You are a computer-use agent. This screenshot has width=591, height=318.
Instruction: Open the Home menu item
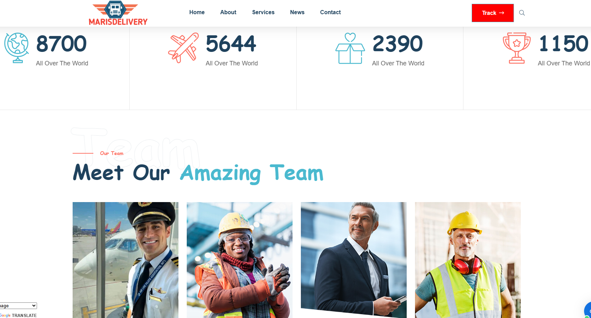point(197,12)
